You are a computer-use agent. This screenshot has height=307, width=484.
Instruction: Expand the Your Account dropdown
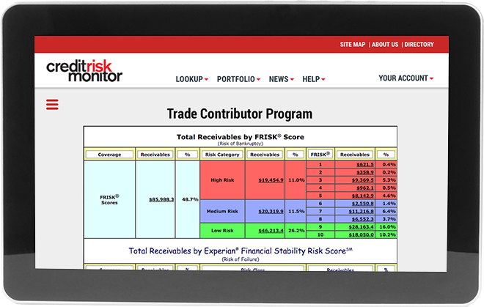pyautogui.click(x=406, y=78)
